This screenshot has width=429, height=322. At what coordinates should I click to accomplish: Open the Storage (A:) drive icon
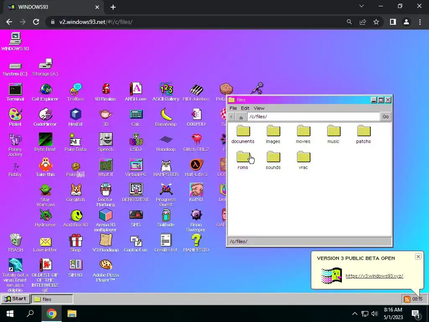pos(45,67)
